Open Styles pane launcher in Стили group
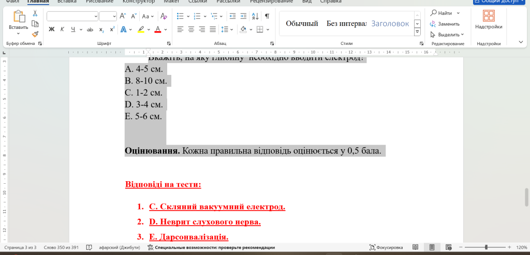Image resolution: width=530 pixels, height=255 pixels. coord(421,43)
